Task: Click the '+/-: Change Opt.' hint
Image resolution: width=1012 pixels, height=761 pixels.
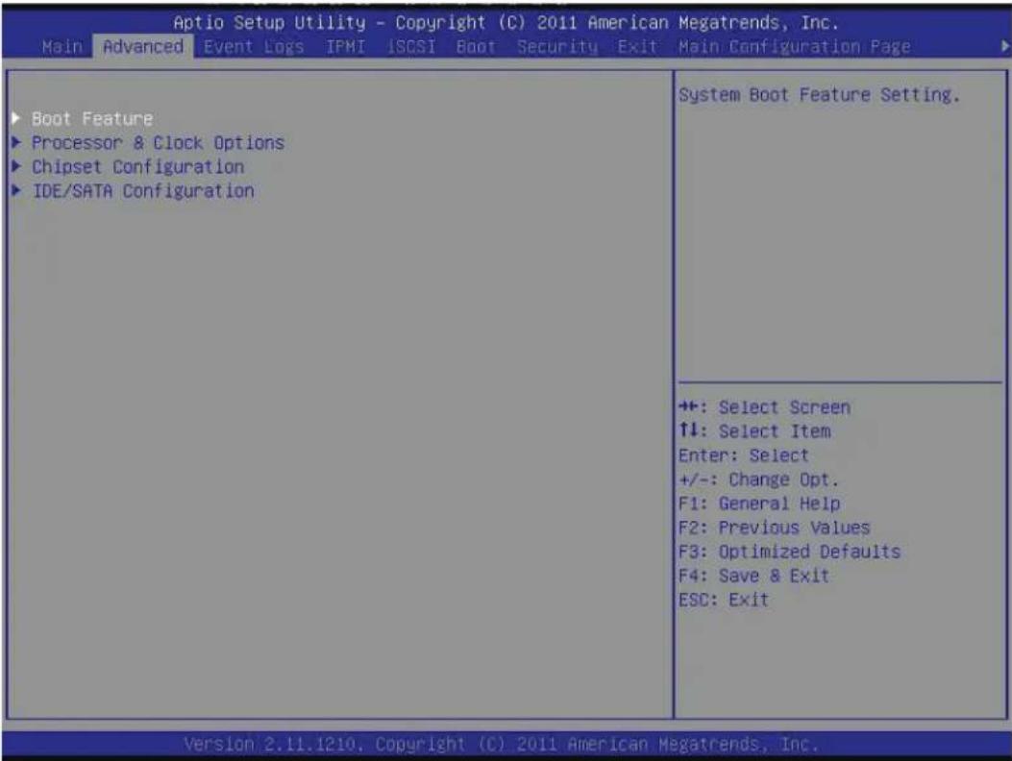Action: tap(758, 479)
